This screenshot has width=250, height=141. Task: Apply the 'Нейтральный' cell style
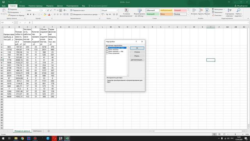(166, 11)
